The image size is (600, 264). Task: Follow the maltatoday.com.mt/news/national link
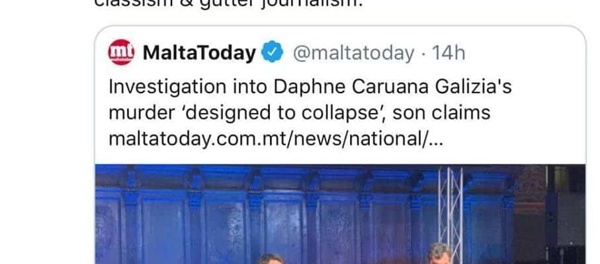(275, 139)
